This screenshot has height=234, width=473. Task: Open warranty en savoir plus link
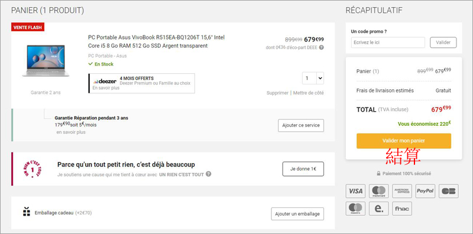(71, 132)
